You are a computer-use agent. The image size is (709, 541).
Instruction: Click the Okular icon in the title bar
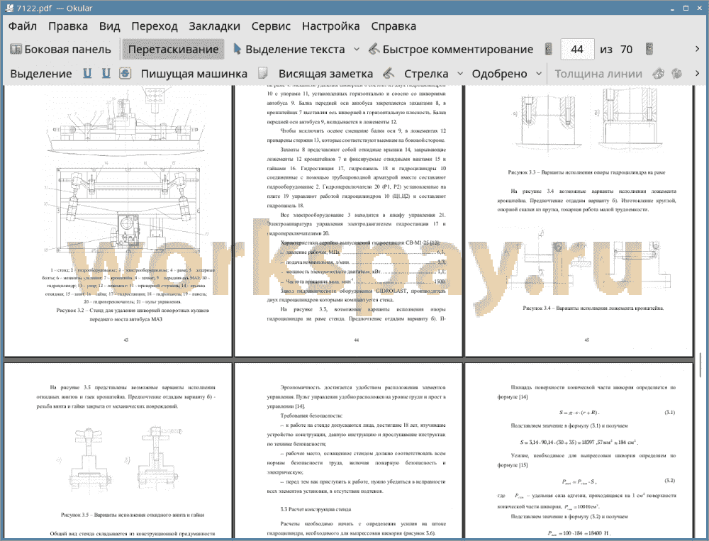pyautogui.click(x=9, y=8)
